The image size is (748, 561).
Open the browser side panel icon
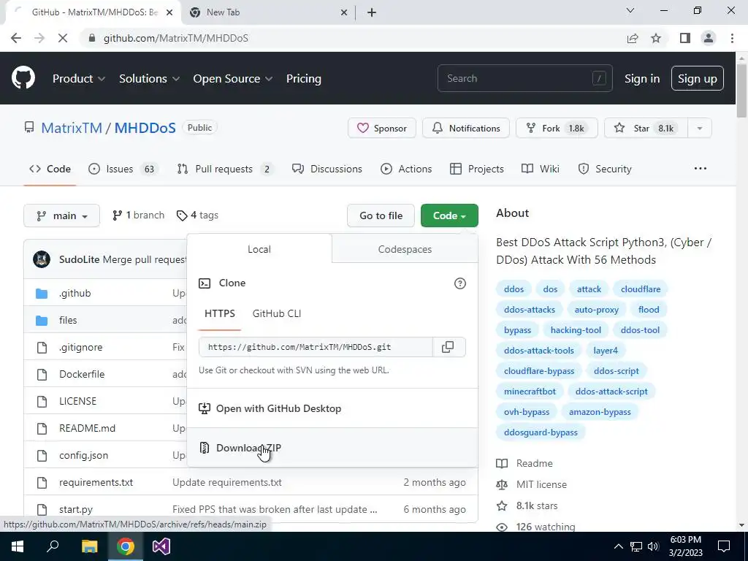tap(685, 38)
